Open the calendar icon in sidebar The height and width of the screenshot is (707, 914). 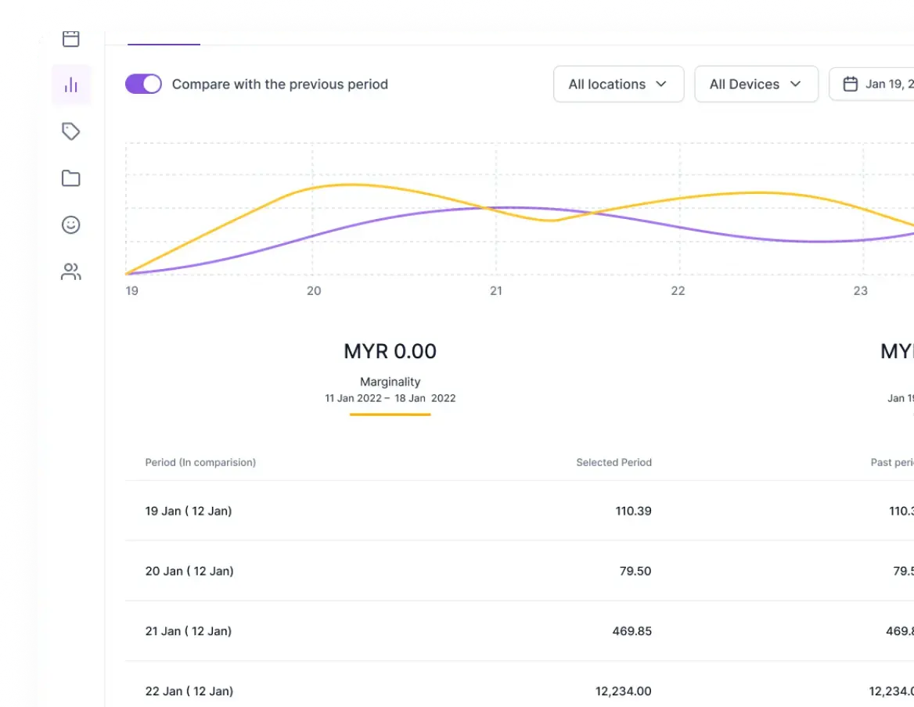71,39
